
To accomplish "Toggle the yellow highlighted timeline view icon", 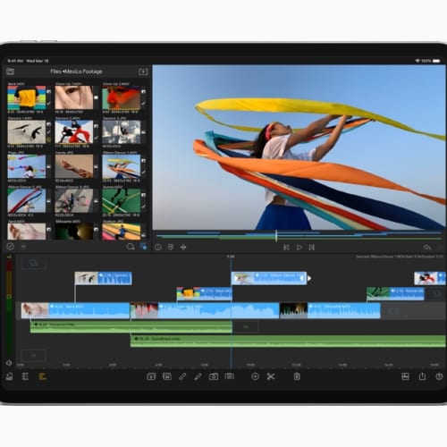I will pyautogui.click(x=43, y=376).
